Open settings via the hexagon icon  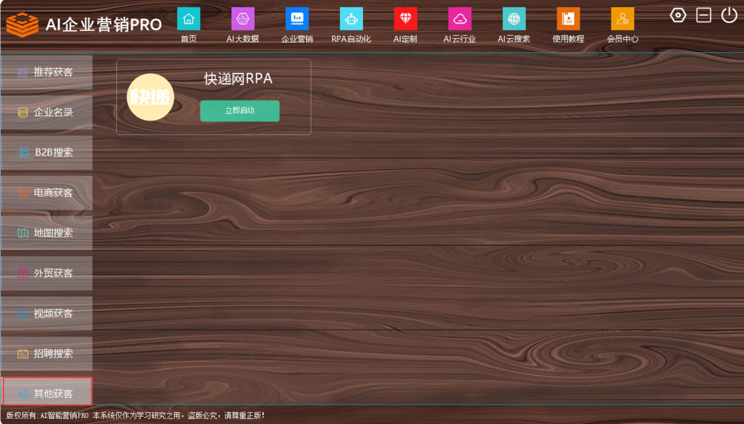[678, 16]
